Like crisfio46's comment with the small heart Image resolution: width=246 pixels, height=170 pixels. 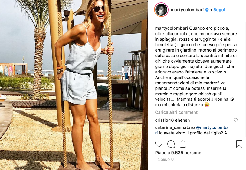236,120
